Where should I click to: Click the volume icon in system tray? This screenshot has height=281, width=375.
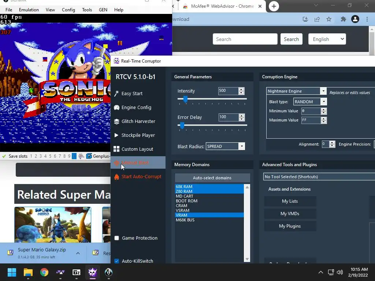[x=339, y=272]
